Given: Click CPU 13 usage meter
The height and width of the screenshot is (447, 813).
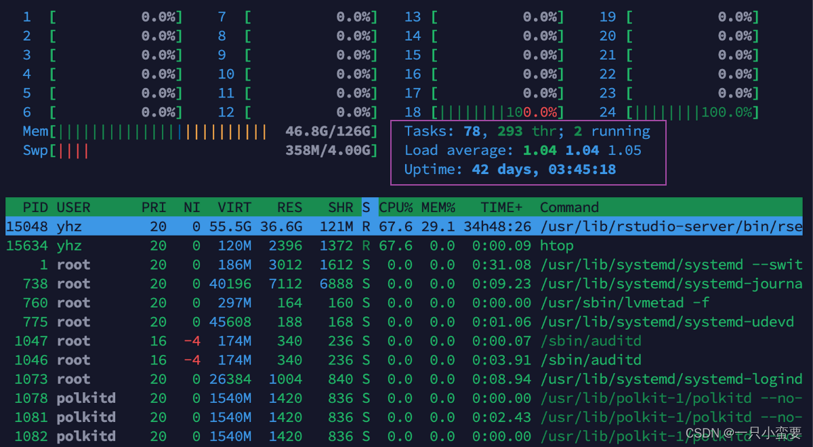Looking at the screenshot, I should [x=484, y=17].
